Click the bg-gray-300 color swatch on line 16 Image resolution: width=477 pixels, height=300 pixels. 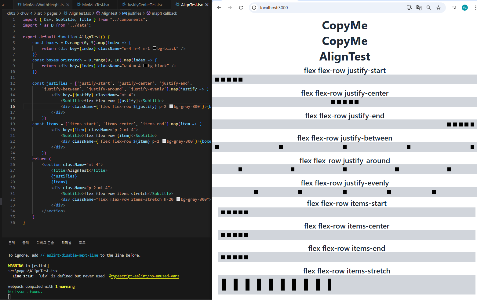pos(171,106)
